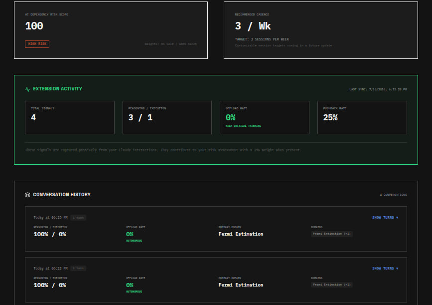Click '100% / 0%' in 06:23 PM conversation

pyautogui.click(x=50, y=285)
